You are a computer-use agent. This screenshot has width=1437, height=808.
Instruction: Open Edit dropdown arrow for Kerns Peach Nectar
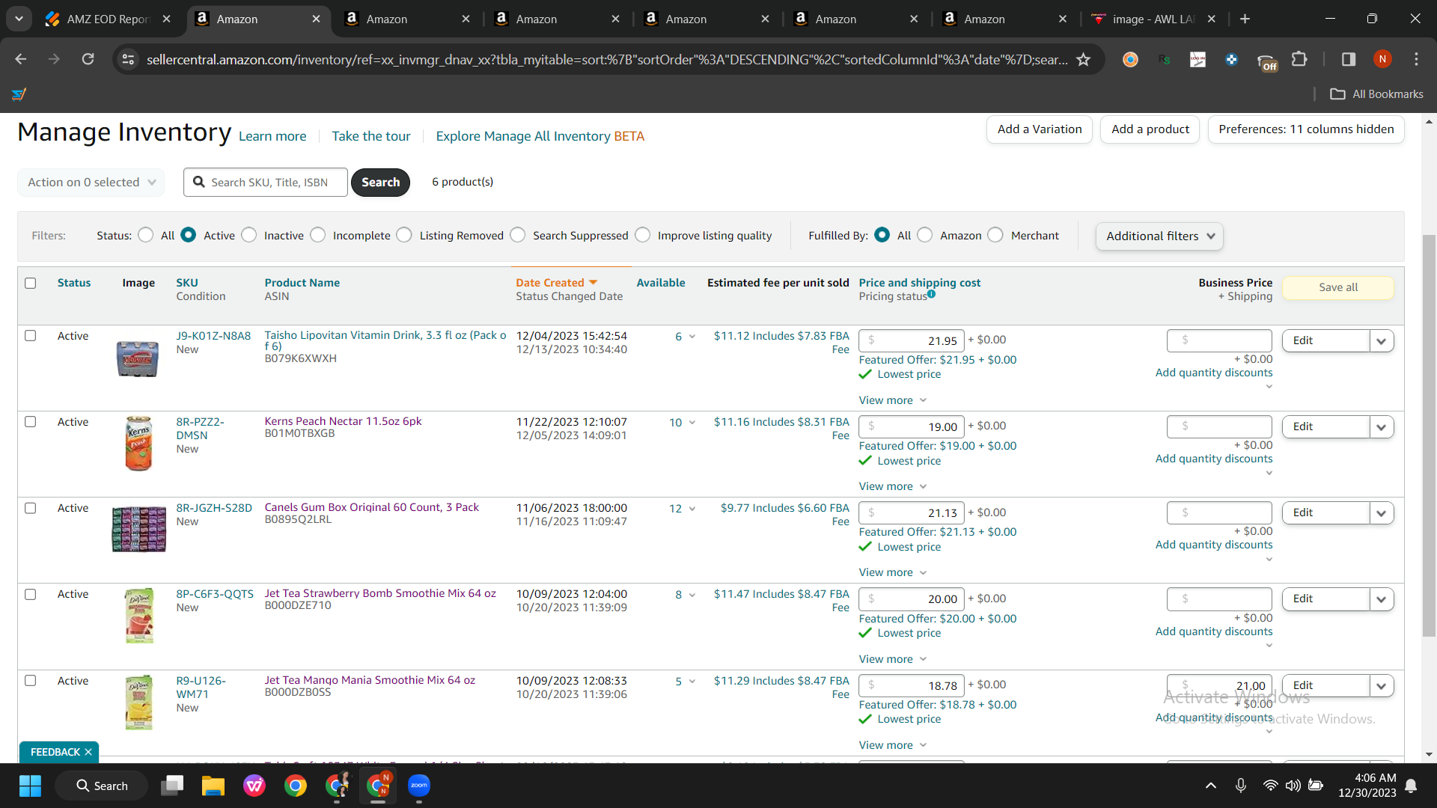coord(1382,427)
